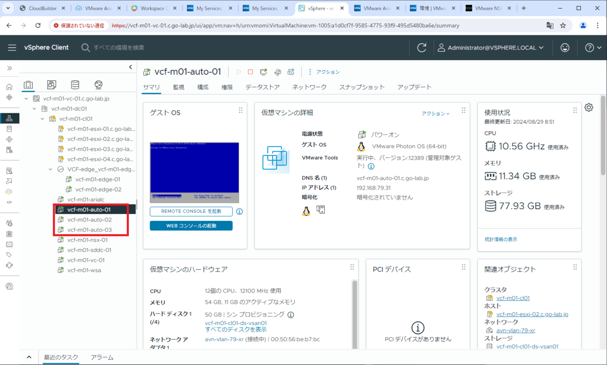The image size is (607, 365).
Task: Expand the bottom recent tasks panel chevron
Action: tap(29, 357)
